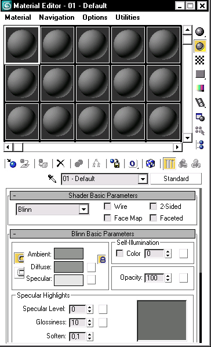Click Assign Material to Selection icon
Viewport: 211px width, 347px height.
point(43,164)
